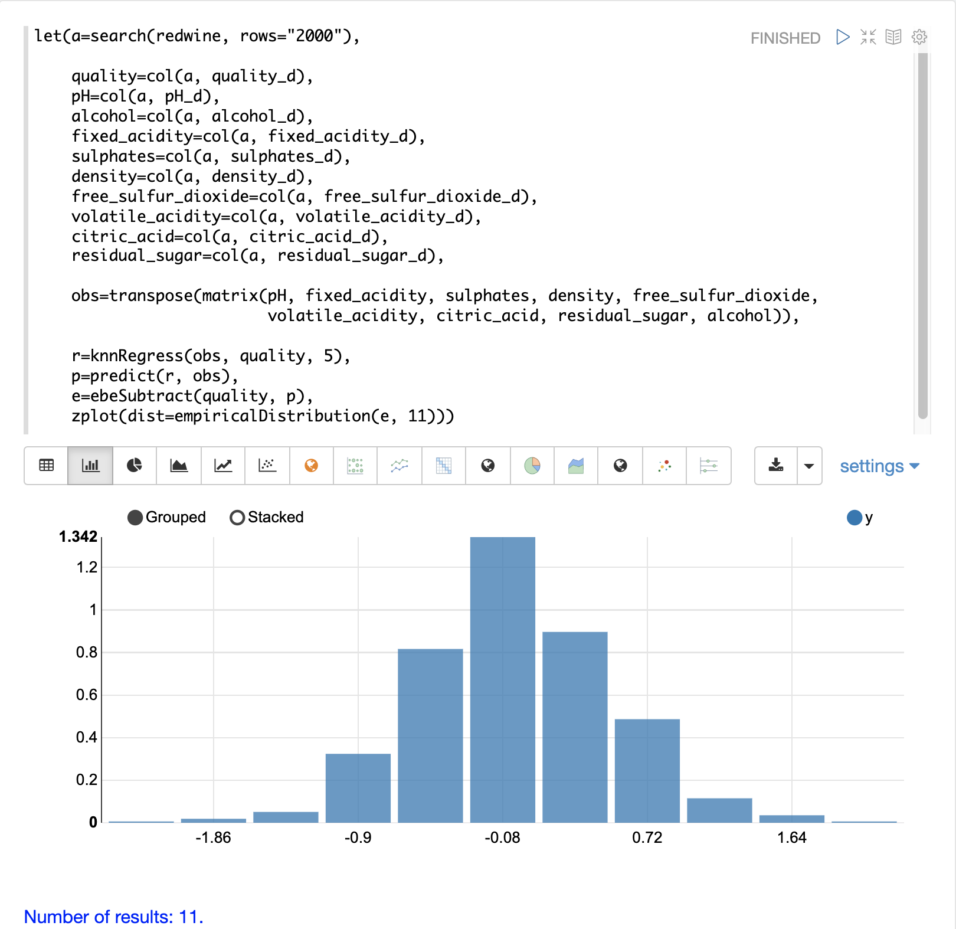Select the orange globe visualization icon
Viewport: 956px width, 929px height.
(x=311, y=466)
